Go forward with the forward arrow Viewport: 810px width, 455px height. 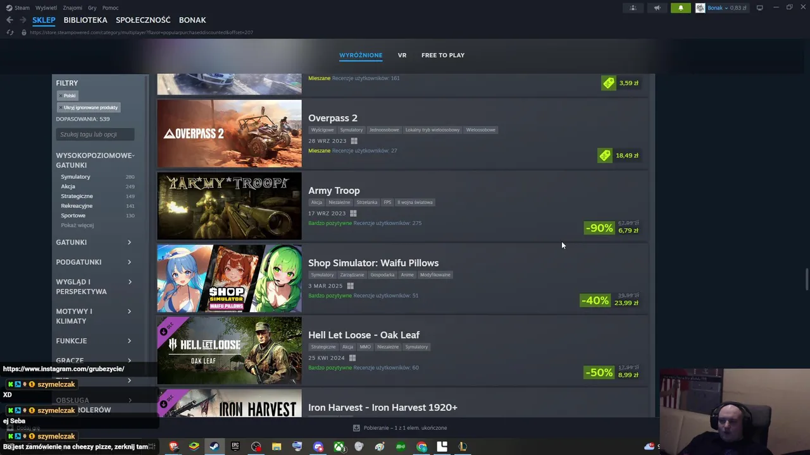click(x=22, y=20)
